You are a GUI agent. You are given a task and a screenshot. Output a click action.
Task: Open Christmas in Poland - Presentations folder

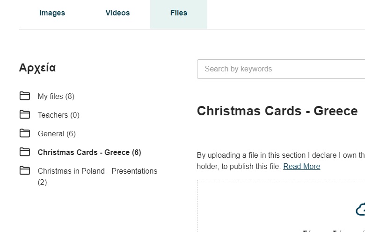point(97,176)
